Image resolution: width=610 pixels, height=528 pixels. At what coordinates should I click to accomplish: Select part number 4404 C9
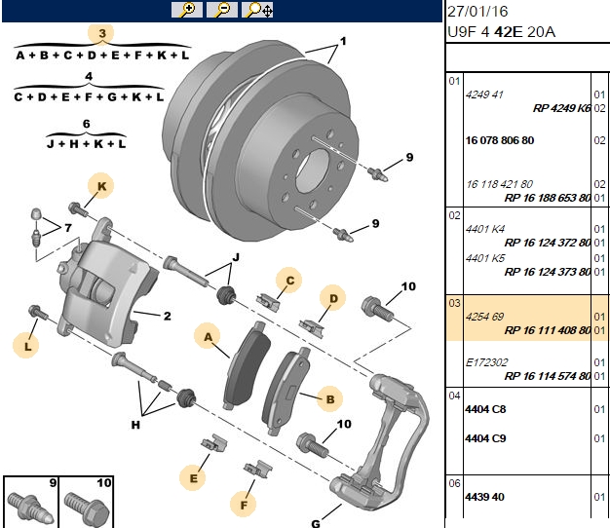(x=485, y=438)
